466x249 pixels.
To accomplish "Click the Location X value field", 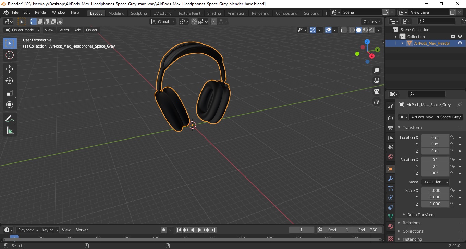I will coord(435,137).
